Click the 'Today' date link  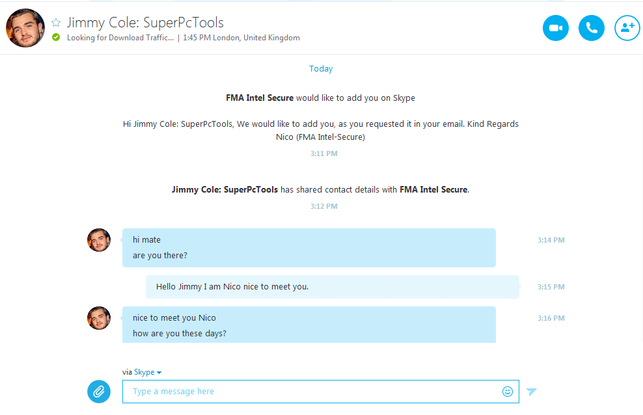click(x=321, y=69)
